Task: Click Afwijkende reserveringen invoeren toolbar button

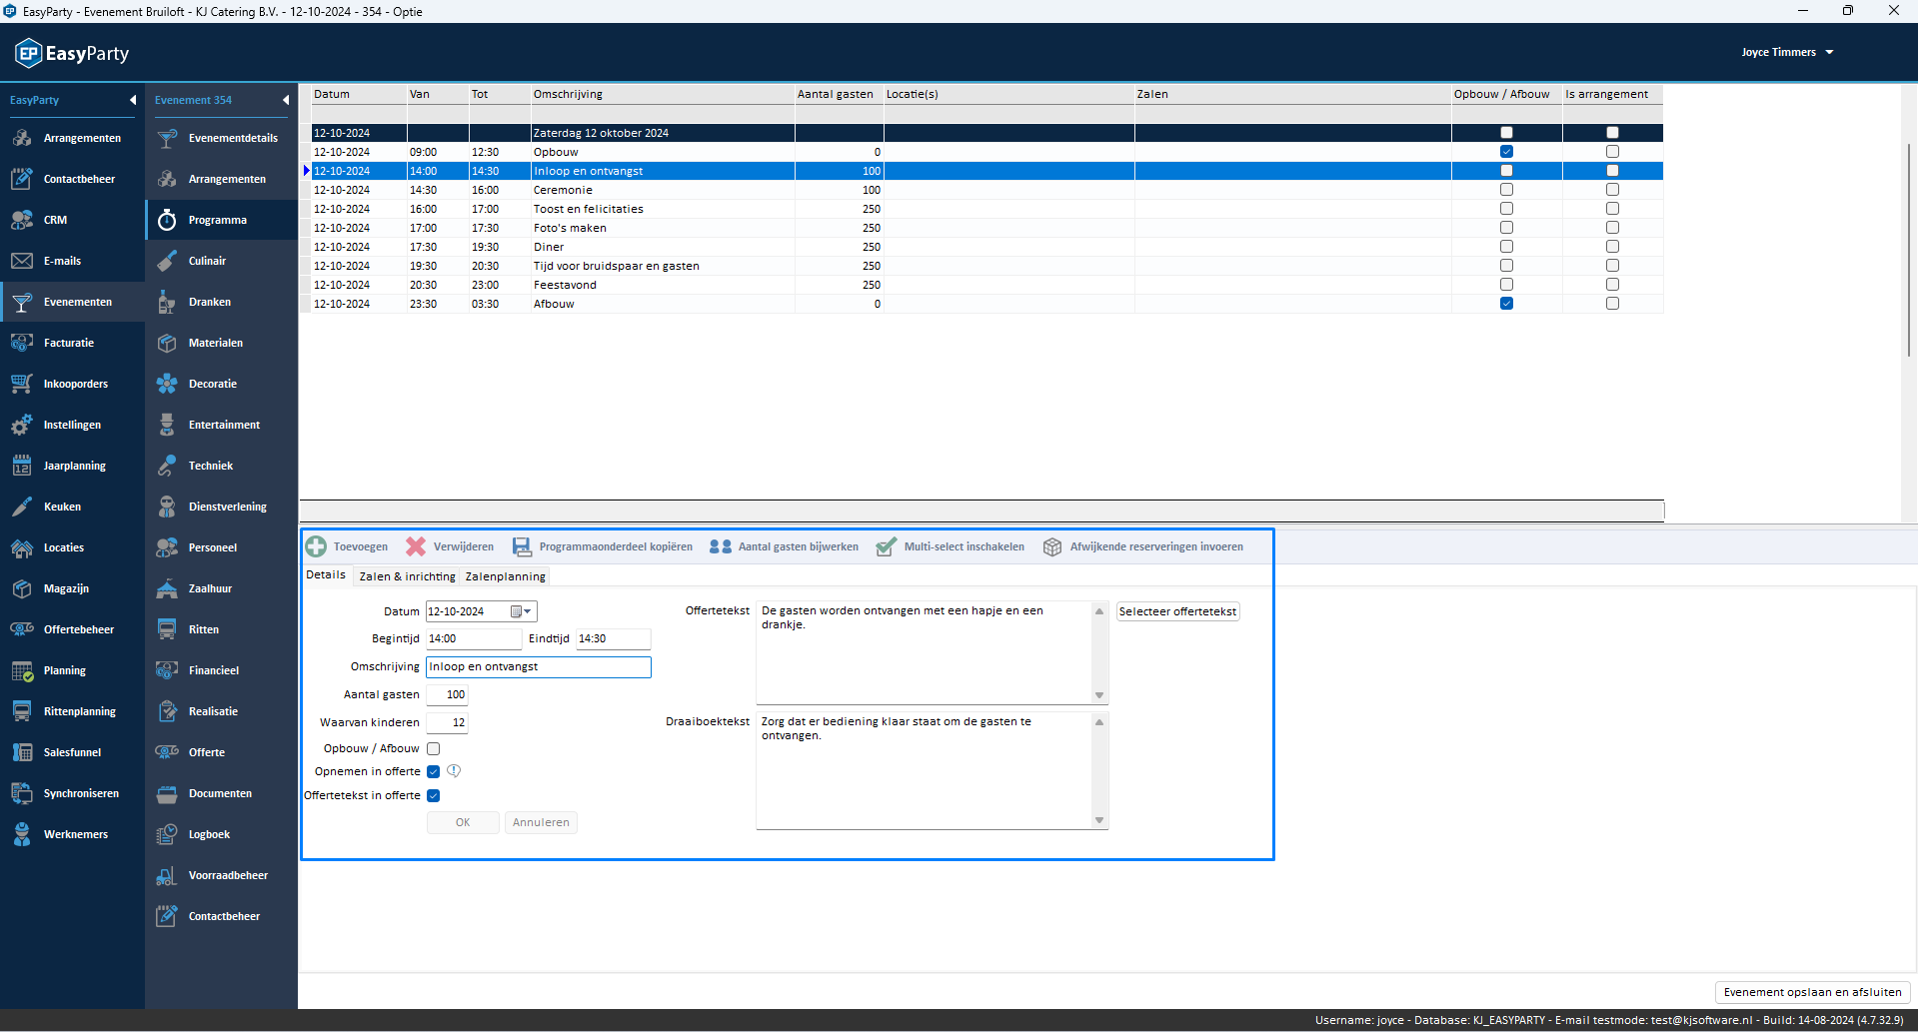Action: (x=1142, y=546)
